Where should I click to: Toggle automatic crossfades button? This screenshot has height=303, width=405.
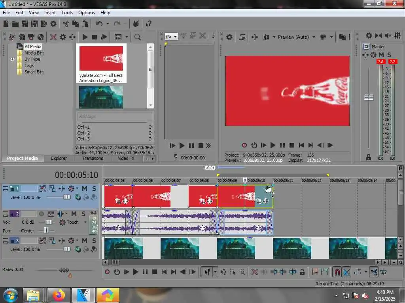pyautogui.click(x=346, y=272)
